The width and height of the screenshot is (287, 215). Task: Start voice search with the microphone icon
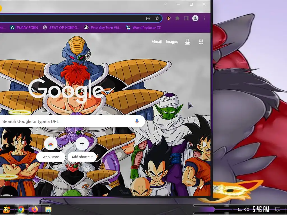[x=137, y=121]
